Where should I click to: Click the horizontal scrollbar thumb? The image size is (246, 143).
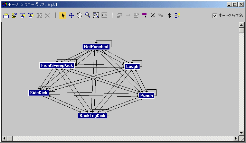pyautogui.click(x=10, y=138)
